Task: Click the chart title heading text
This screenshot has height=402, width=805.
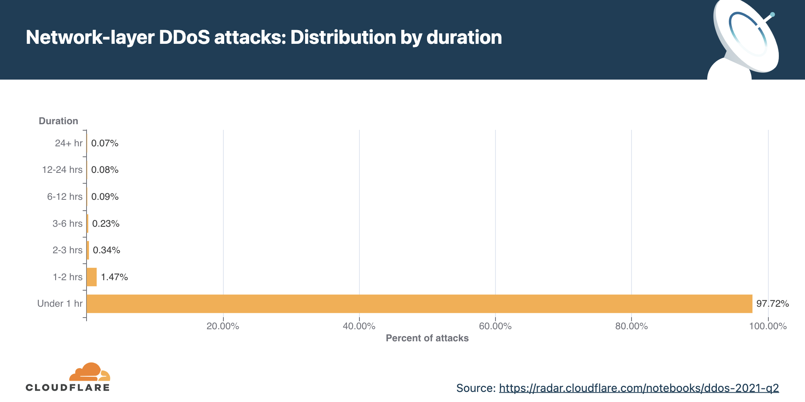Action: (264, 37)
